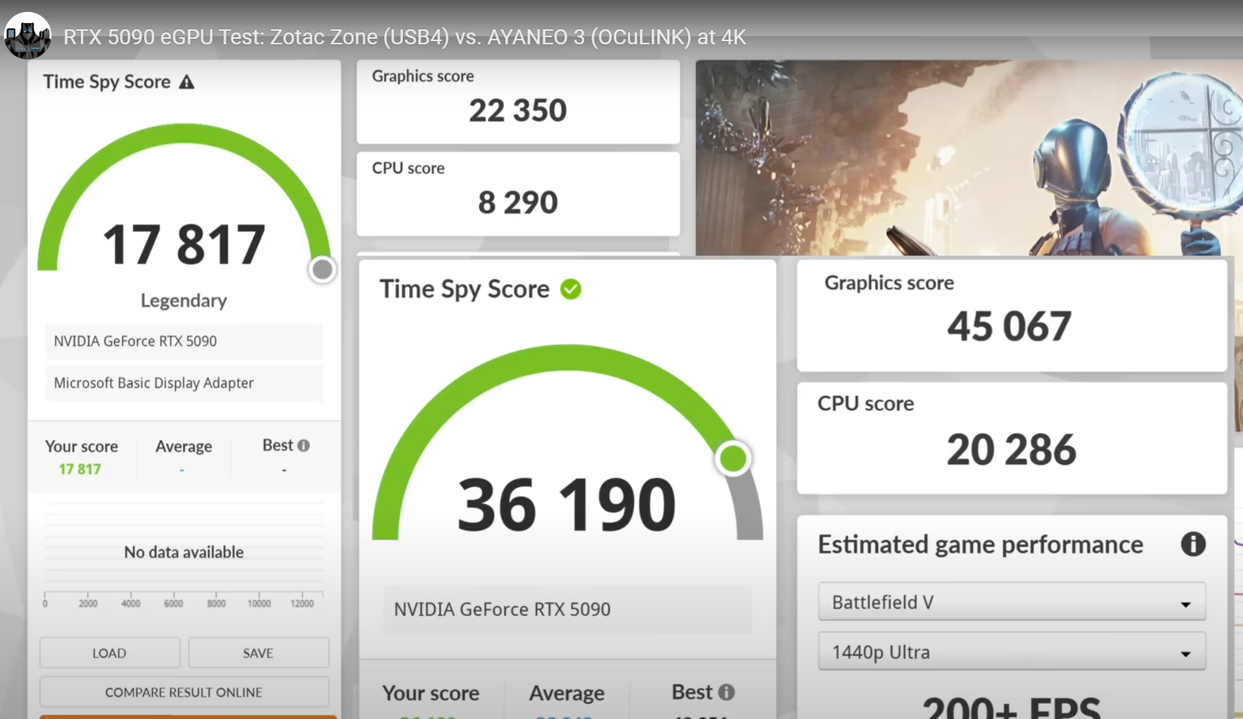Image resolution: width=1243 pixels, height=719 pixels.
Task: Click the No data available chart text
Action: tap(184, 552)
